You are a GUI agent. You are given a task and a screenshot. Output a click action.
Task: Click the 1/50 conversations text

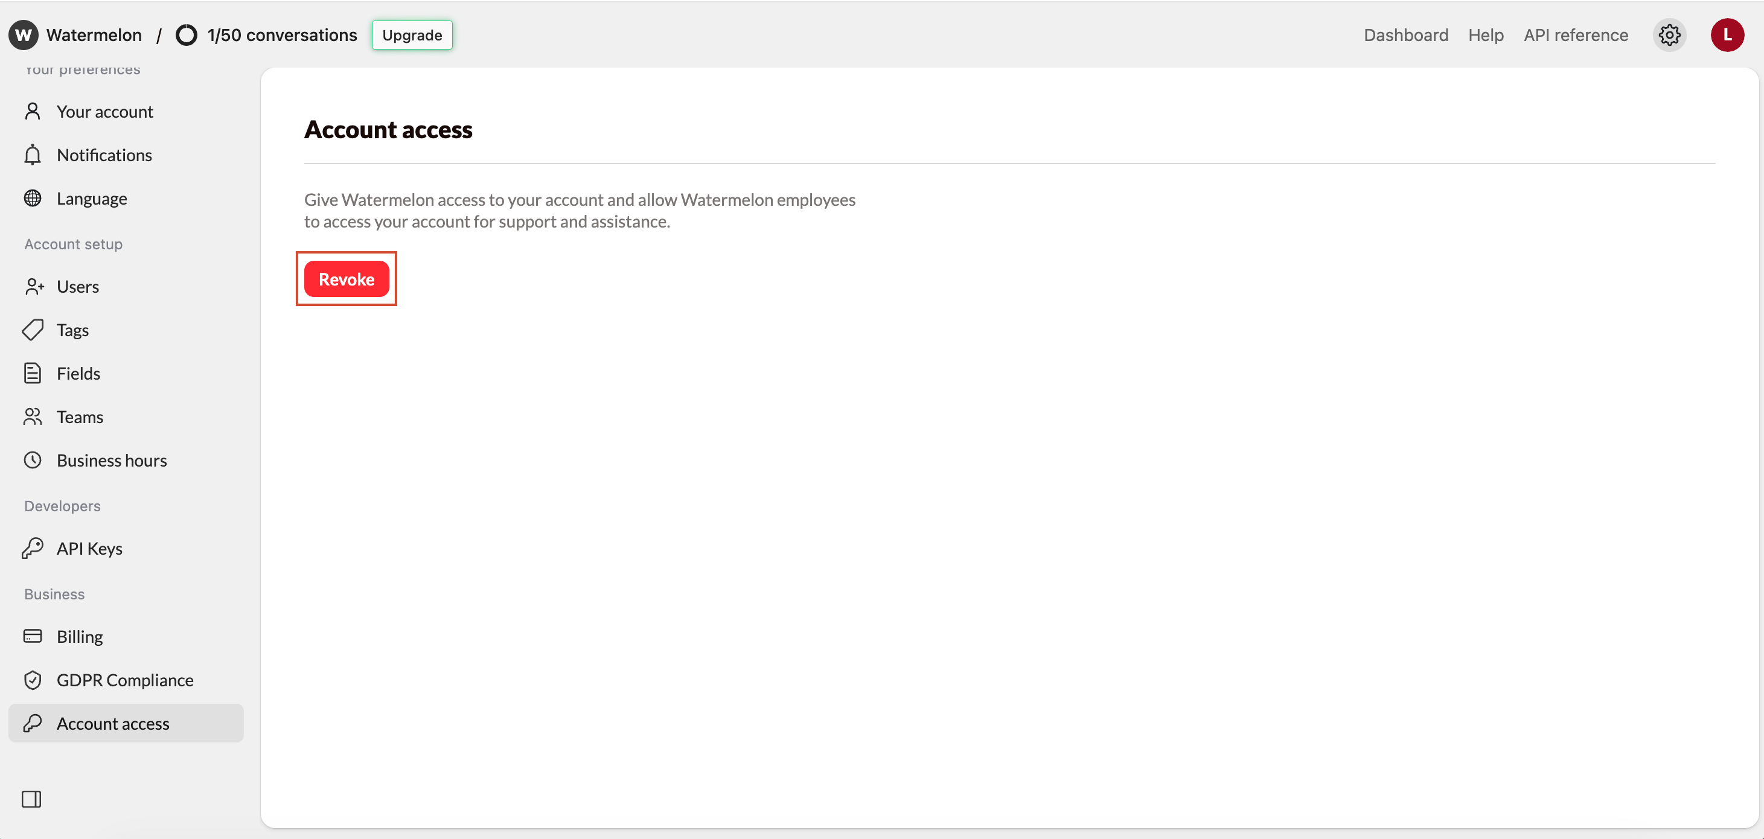(x=282, y=35)
